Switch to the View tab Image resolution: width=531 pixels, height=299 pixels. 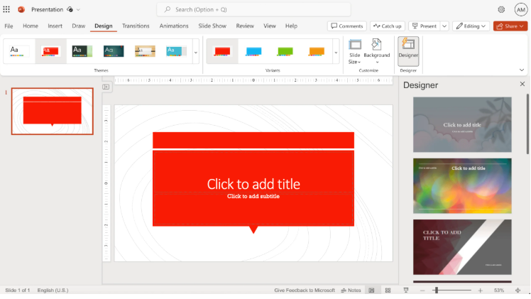270,26
